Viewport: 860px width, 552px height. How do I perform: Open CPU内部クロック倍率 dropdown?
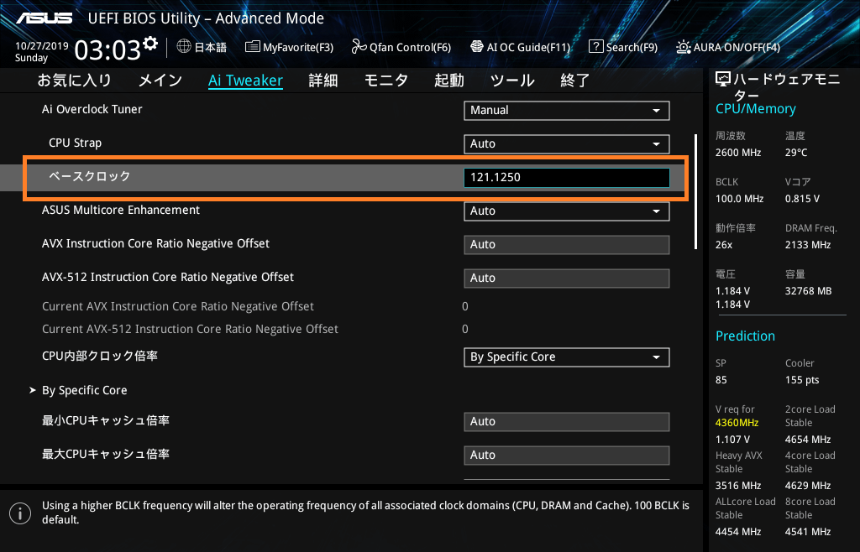point(567,357)
